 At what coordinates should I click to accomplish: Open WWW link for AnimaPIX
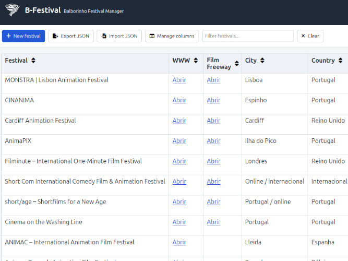coord(179,141)
